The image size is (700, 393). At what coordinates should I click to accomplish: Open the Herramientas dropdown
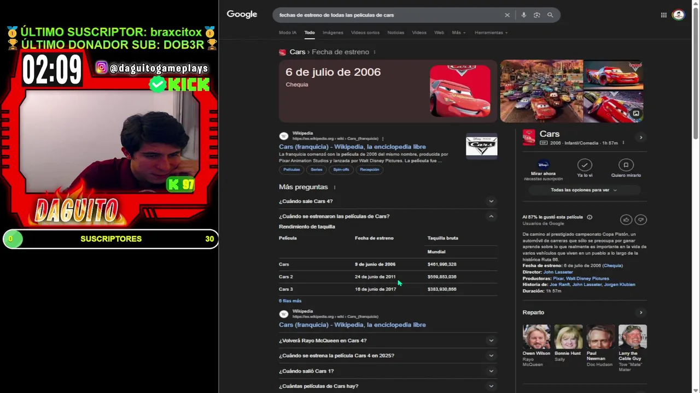click(491, 33)
